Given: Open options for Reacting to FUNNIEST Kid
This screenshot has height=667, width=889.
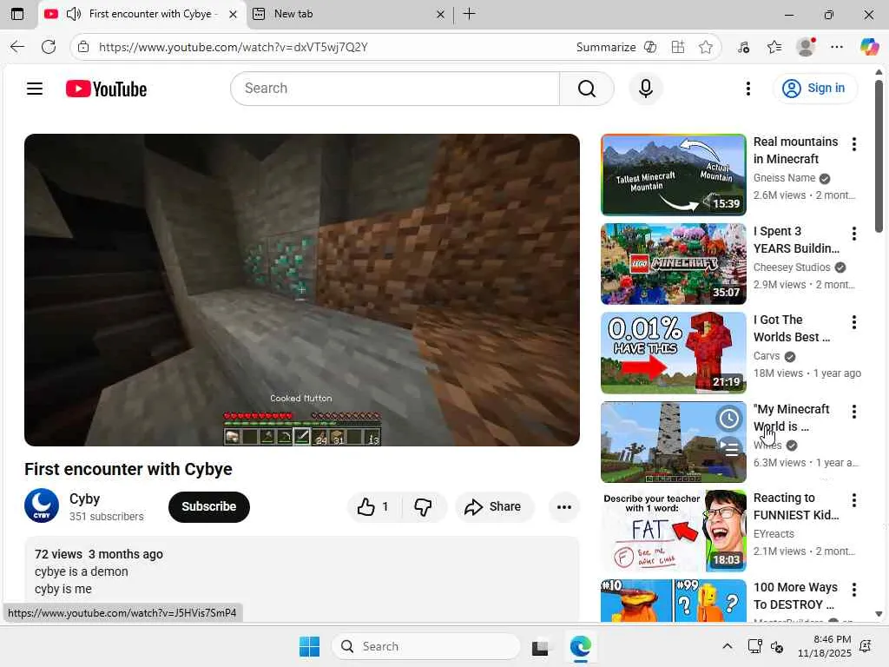Looking at the screenshot, I should point(854,500).
